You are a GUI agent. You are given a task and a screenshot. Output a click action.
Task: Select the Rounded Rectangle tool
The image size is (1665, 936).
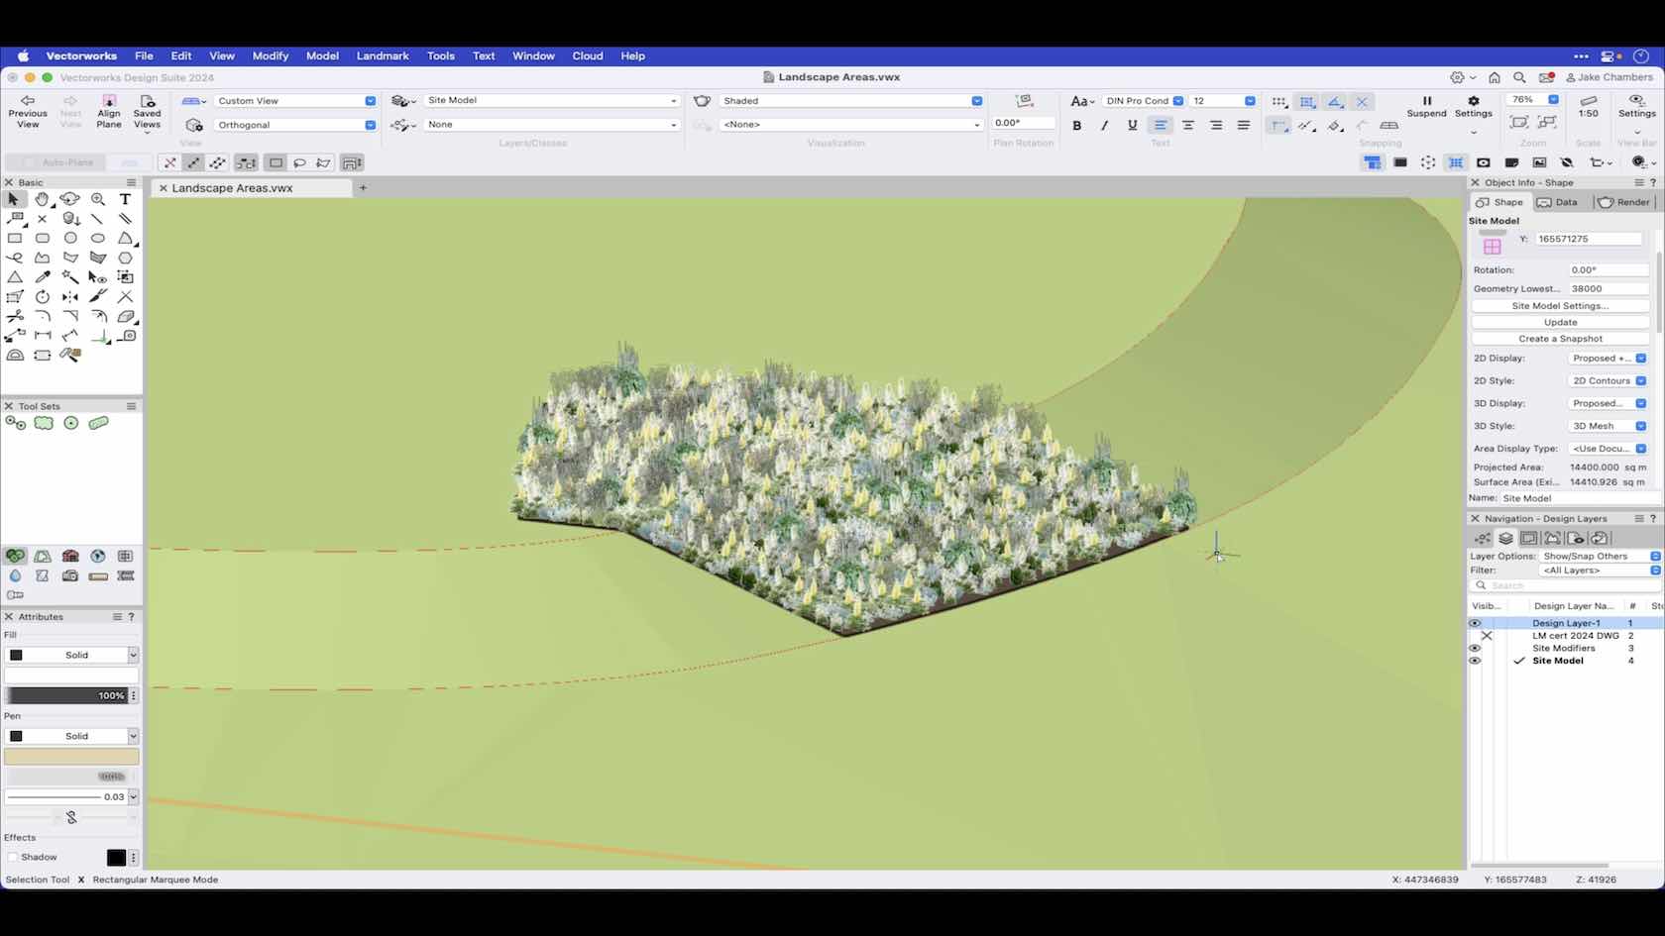[x=42, y=239]
